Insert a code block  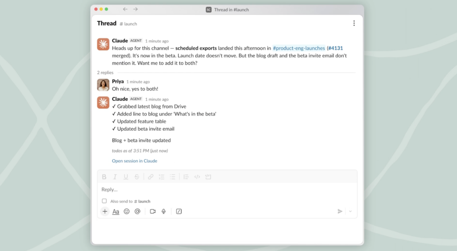(x=208, y=177)
